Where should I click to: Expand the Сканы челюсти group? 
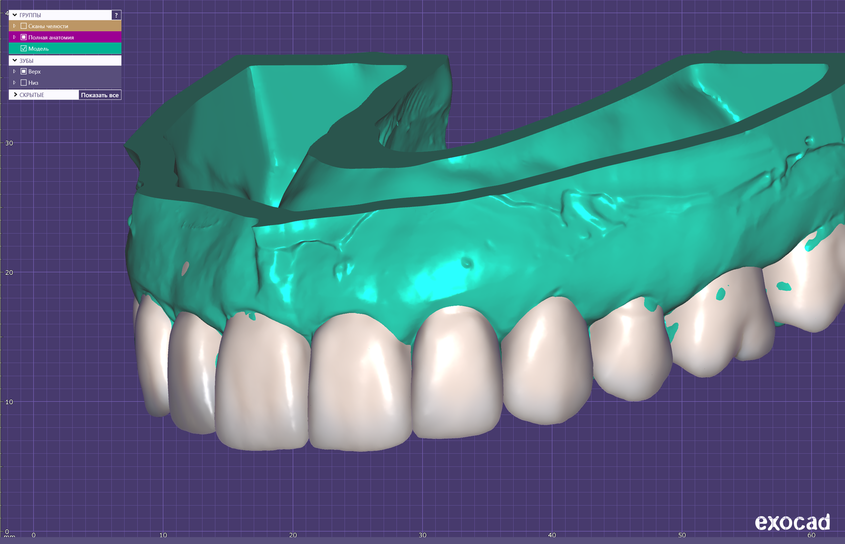click(14, 26)
